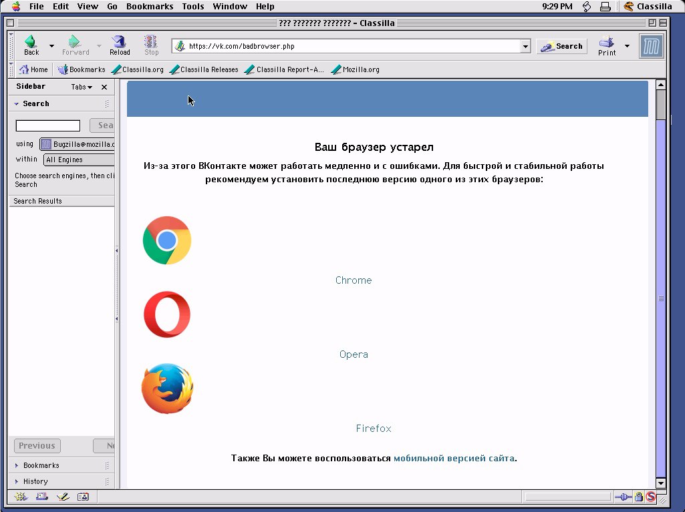The width and height of the screenshot is (685, 512).
Task: Click the URL address field
Action: pyautogui.click(x=353, y=46)
